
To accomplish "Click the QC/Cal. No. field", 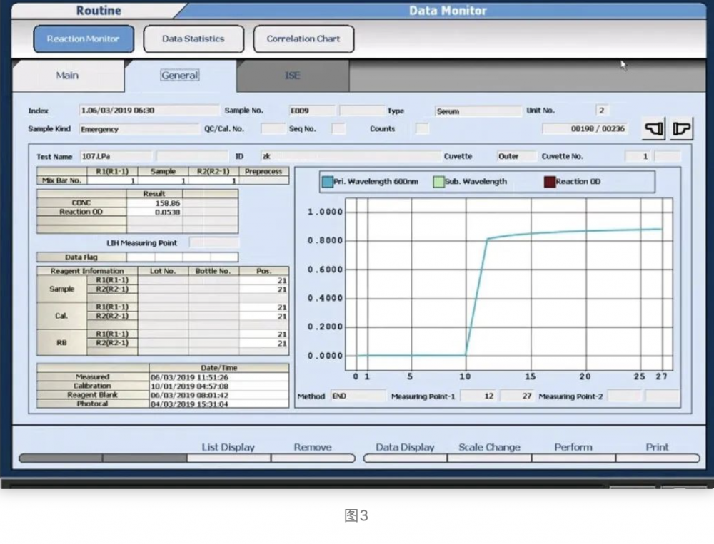I will tap(273, 129).
